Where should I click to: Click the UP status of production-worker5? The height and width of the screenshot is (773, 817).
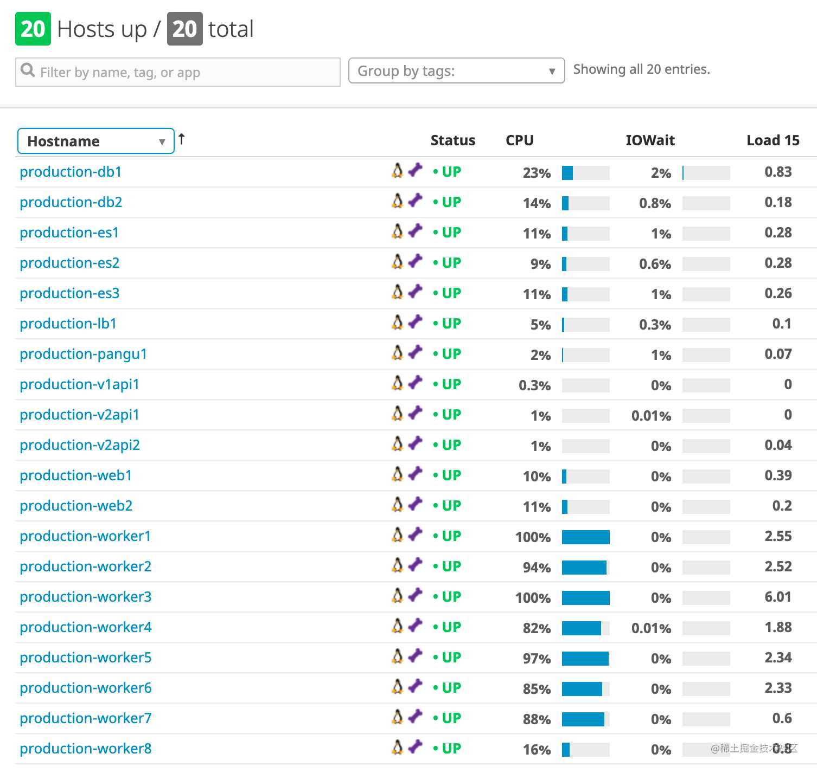click(x=448, y=658)
